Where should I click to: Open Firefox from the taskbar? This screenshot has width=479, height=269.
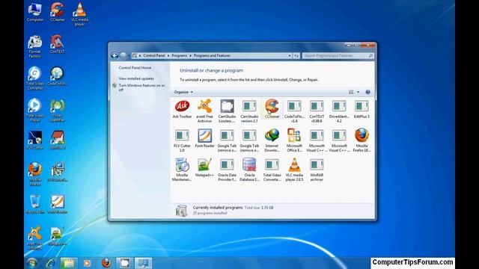pyautogui.click(x=106, y=263)
